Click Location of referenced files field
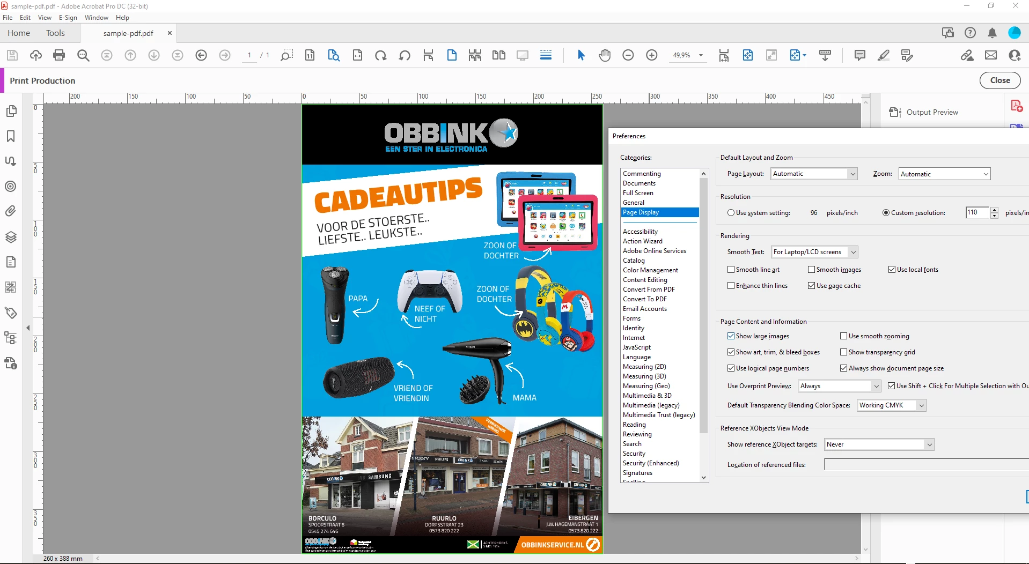1029x564 pixels. [926, 465]
